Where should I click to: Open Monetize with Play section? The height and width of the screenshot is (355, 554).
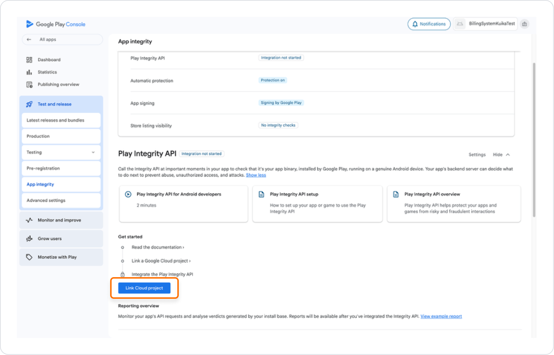pos(61,257)
